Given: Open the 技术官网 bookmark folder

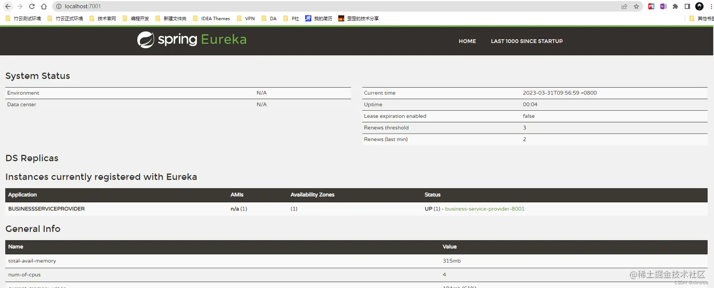Looking at the screenshot, I should tap(102, 18).
